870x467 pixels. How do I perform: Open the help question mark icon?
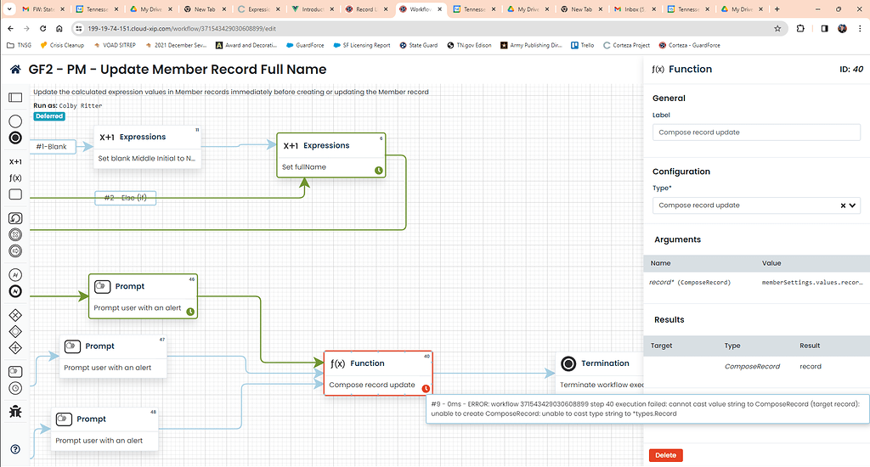point(15,449)
